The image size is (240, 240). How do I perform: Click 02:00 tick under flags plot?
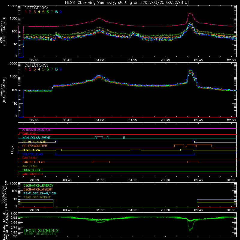(231, 180)
